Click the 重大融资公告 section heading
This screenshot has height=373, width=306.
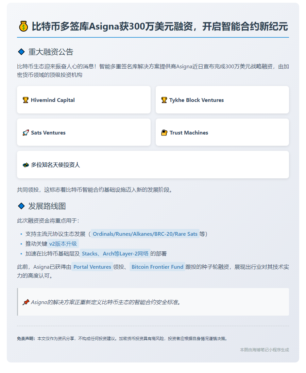tap(51, 52)
